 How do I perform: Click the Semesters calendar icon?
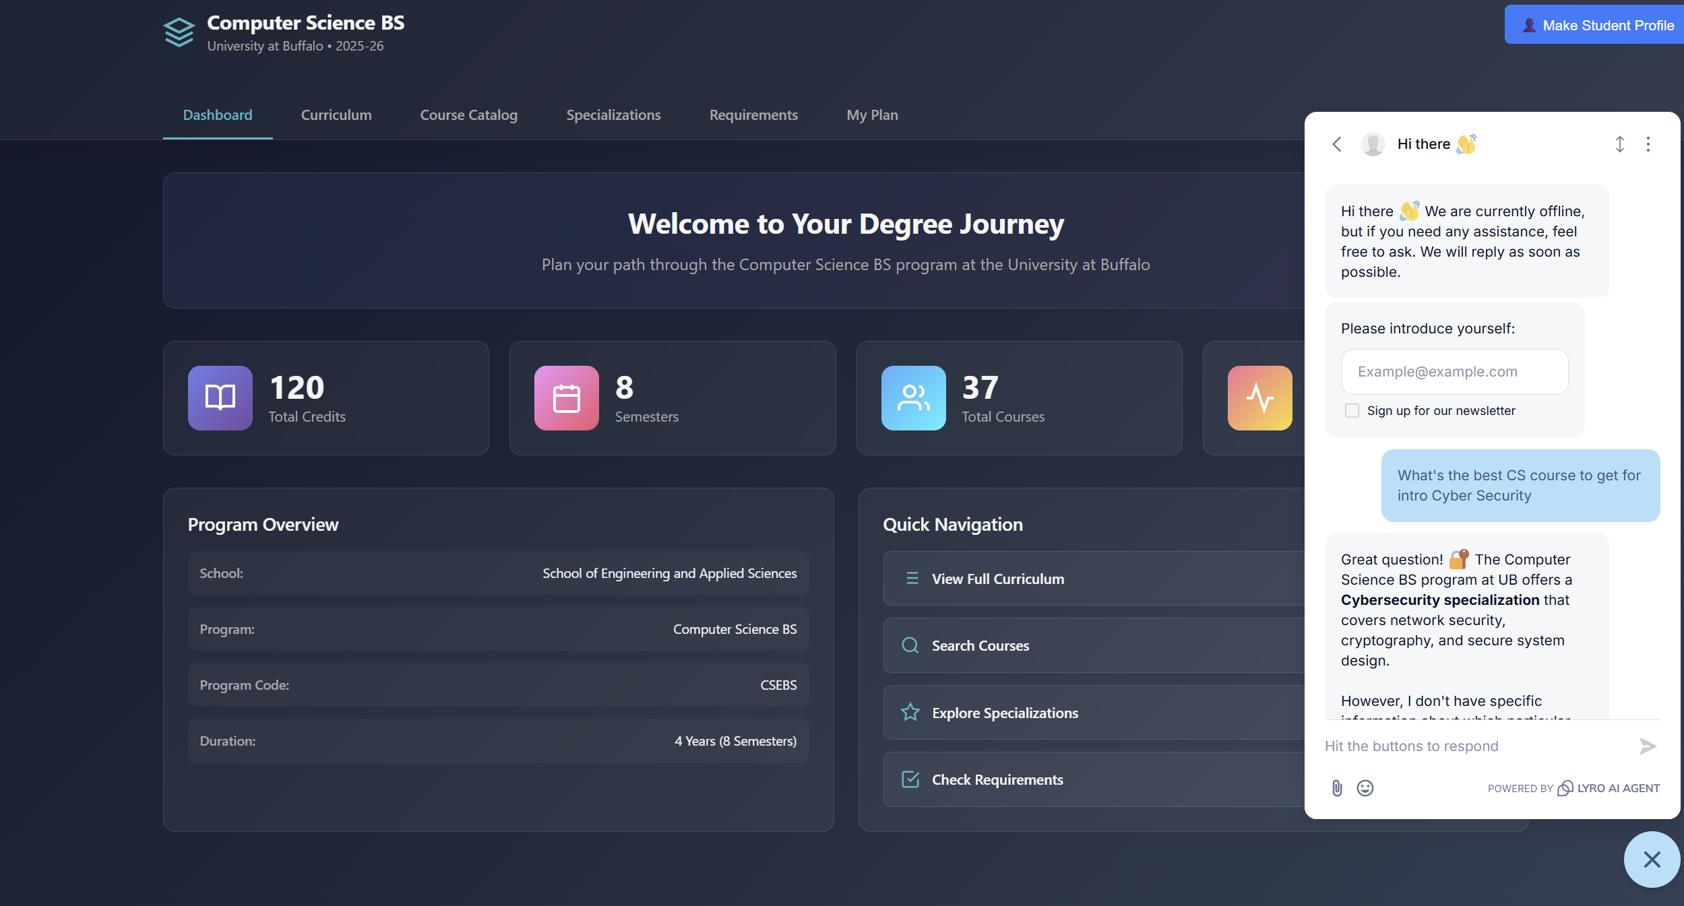click(566, 397)
